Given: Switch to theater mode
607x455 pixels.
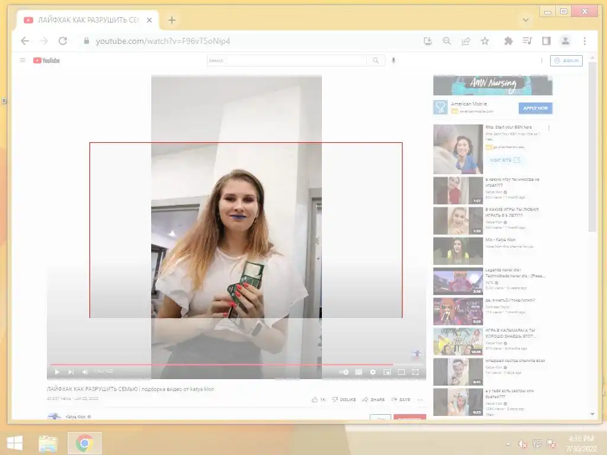Looking at the screenshot, I should coord(401,372).
